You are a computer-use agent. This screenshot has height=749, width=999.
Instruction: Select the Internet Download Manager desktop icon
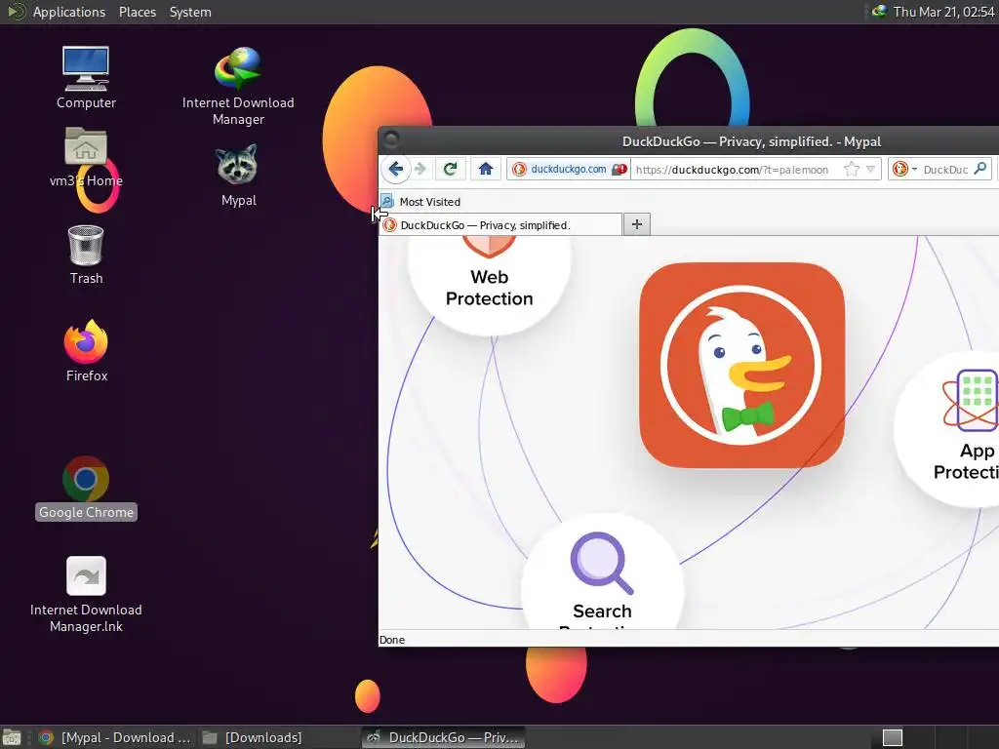click(x=238, y=86)
